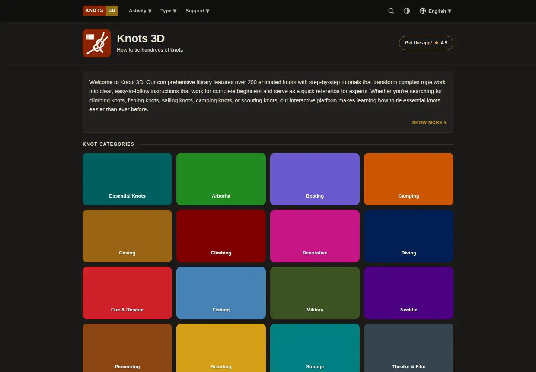This screenshot has width=536, height=372.
Task: Click the search magnifier icon
Action: pyautogui.click(x=391, y=11)
